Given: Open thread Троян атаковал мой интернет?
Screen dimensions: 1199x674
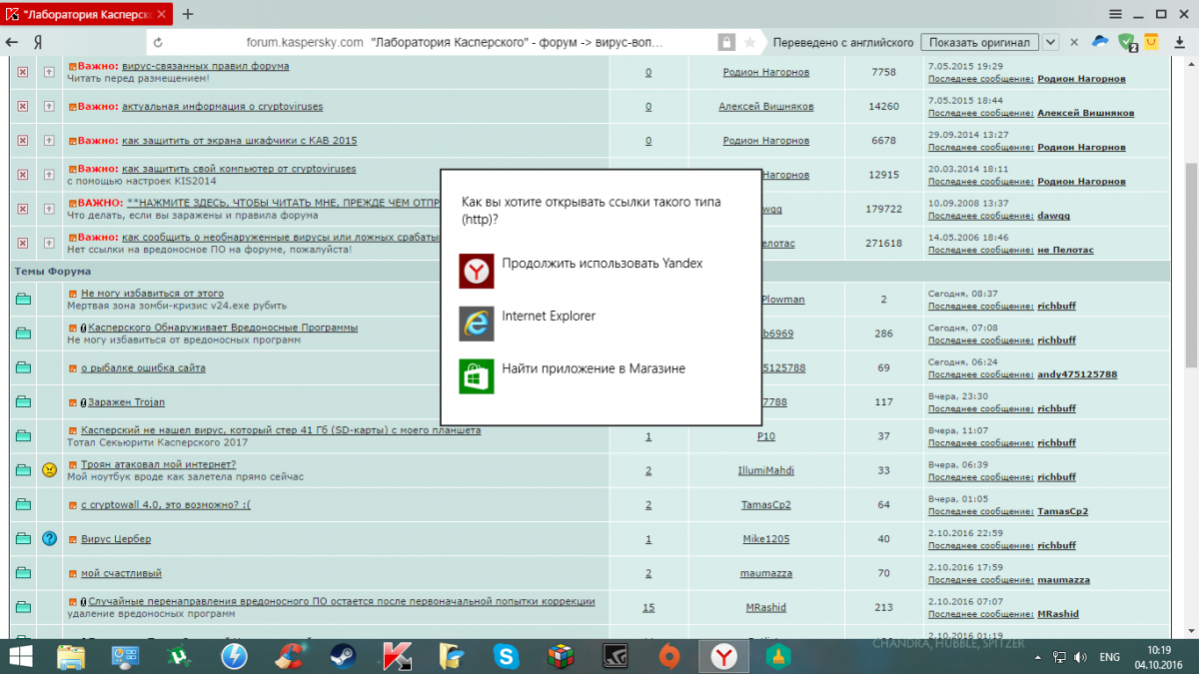Looking at the screenshot, I should [x=158, y=464].
